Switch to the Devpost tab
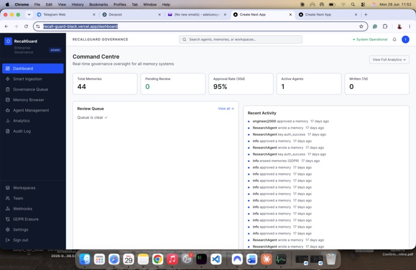This screenshot has height=270, width=416. (131, 14)
